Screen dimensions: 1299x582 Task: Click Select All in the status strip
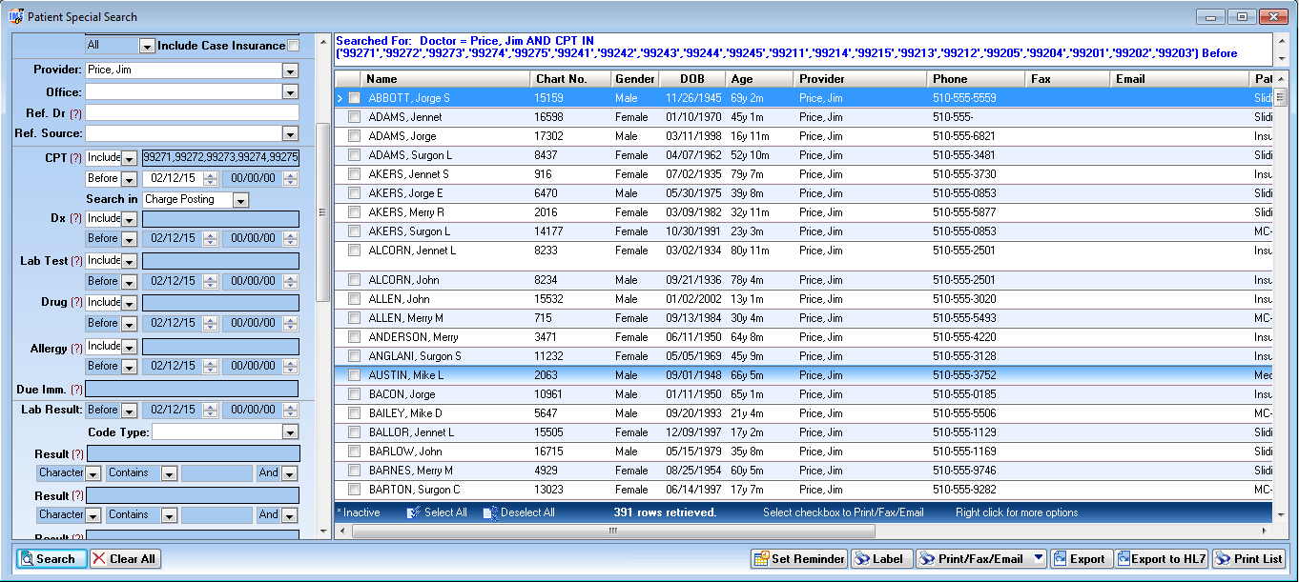[437, 512]
